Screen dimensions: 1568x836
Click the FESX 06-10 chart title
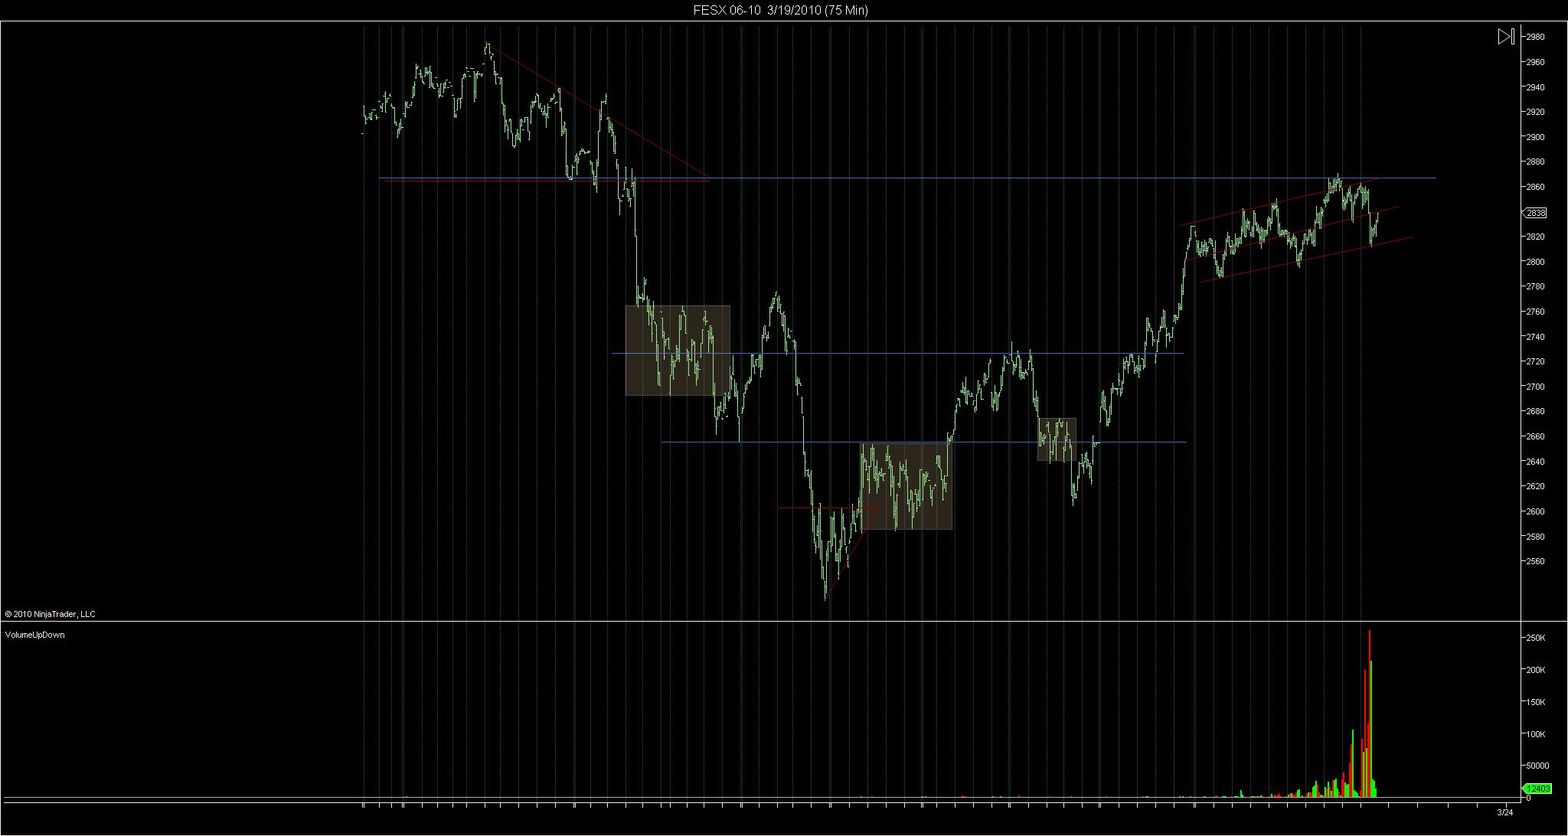[779, 10]
